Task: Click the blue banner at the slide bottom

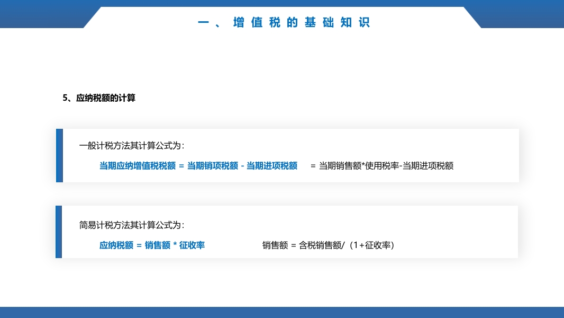Action: [282, 312]
